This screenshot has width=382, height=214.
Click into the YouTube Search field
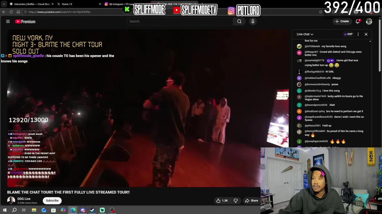point(180,21)
